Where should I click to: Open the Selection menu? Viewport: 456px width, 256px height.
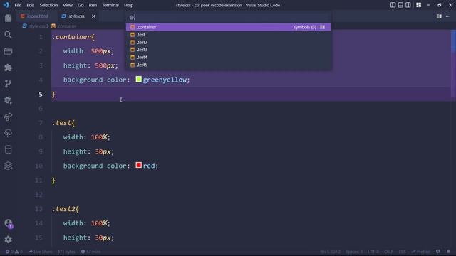[48, 5]
